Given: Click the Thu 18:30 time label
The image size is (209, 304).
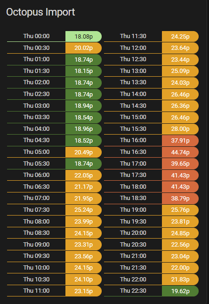Looking at the screenshot, I should point(133,198).
